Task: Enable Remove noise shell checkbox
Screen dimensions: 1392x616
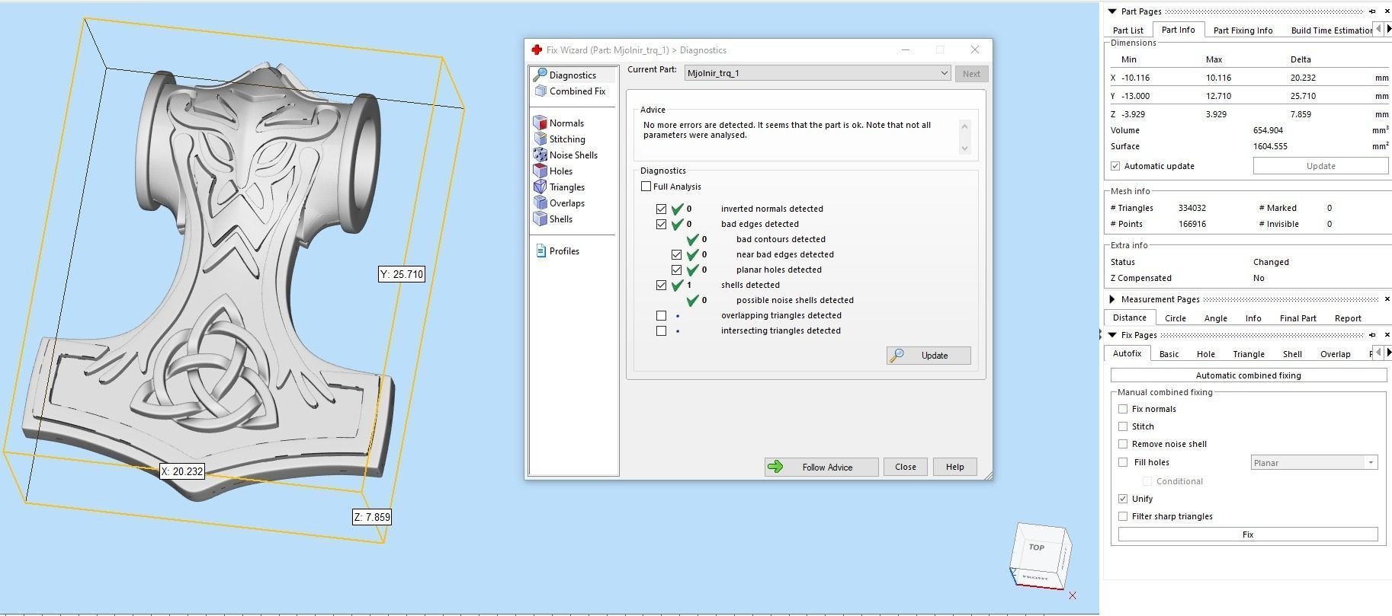Action: [1123, 444]
